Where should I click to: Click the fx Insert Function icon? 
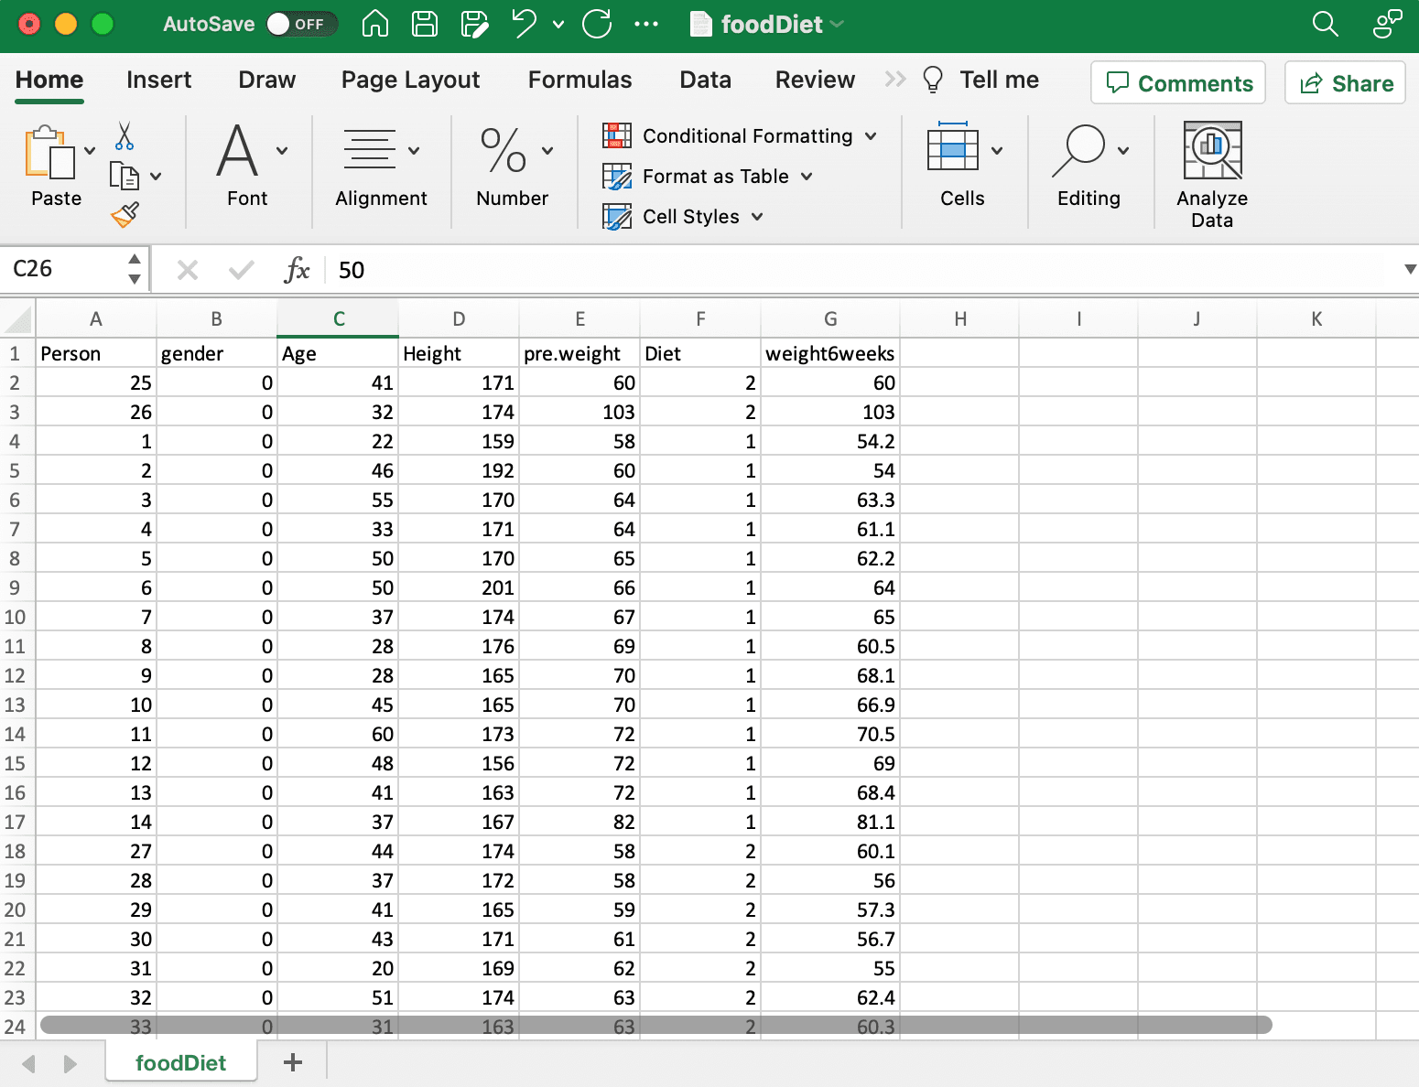298,270
